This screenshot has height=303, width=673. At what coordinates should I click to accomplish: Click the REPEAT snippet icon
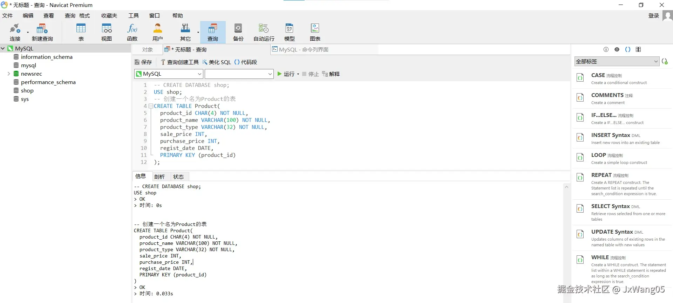[580, 178]
